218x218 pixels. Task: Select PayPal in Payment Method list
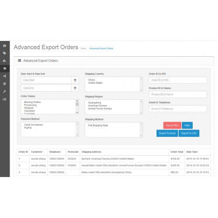click(x=28, y=128)
